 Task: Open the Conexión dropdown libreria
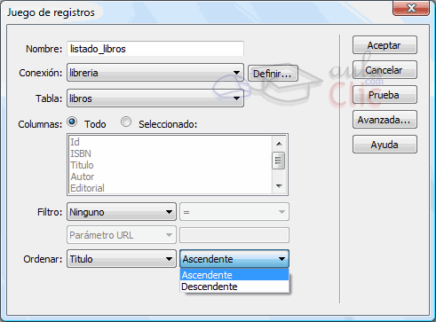tap(155, 73)
